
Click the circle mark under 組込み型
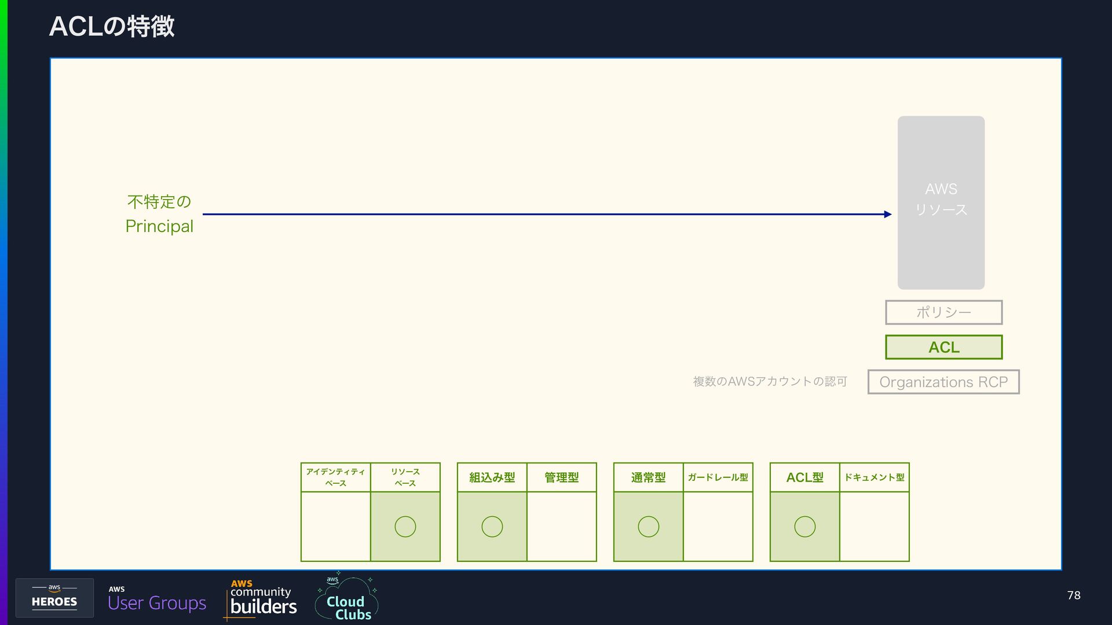(492, 527)
